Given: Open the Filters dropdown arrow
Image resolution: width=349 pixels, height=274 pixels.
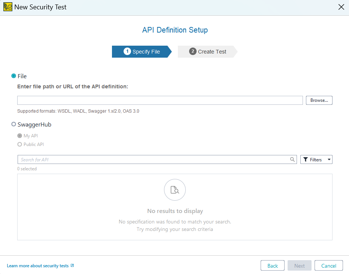Looking at the screenshot, I should (328, 159).
